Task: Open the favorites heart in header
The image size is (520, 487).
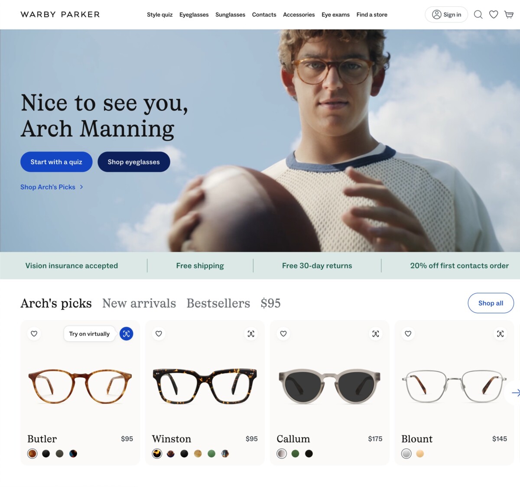Action: click(x=494, y=14)
